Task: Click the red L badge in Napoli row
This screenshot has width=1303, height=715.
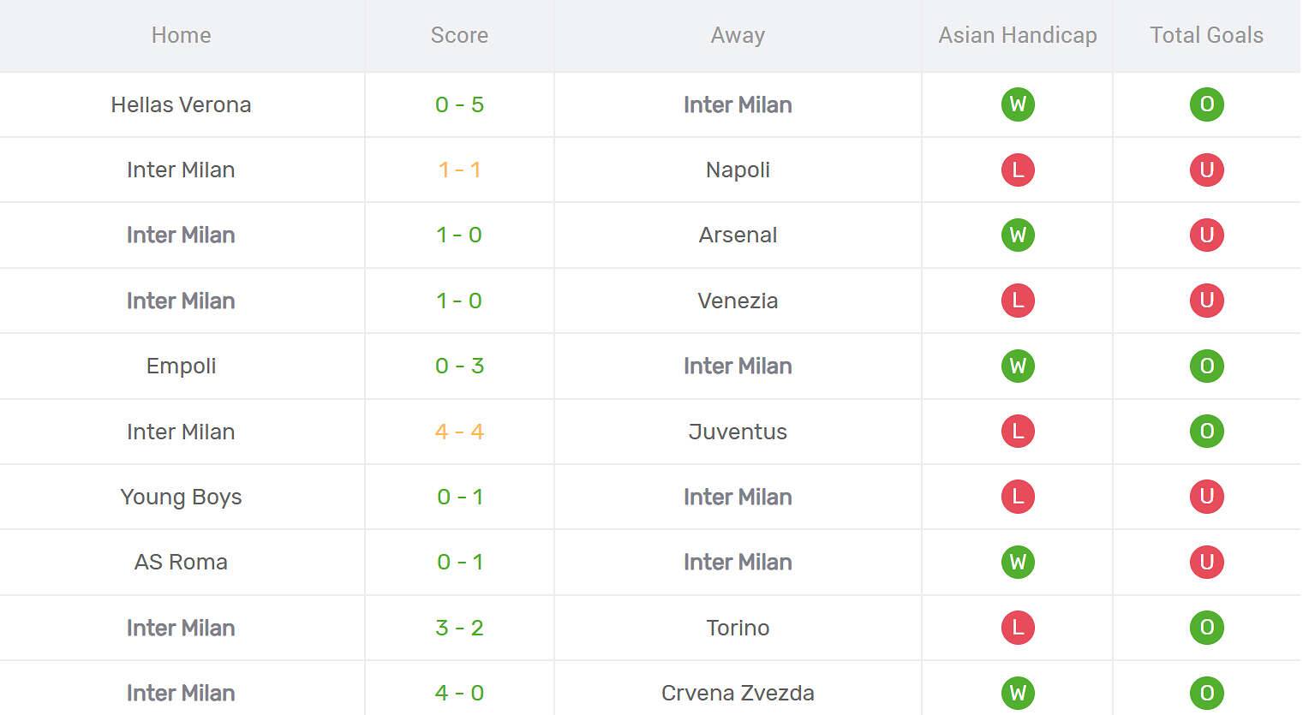Action: click(x=1018, y=170)
